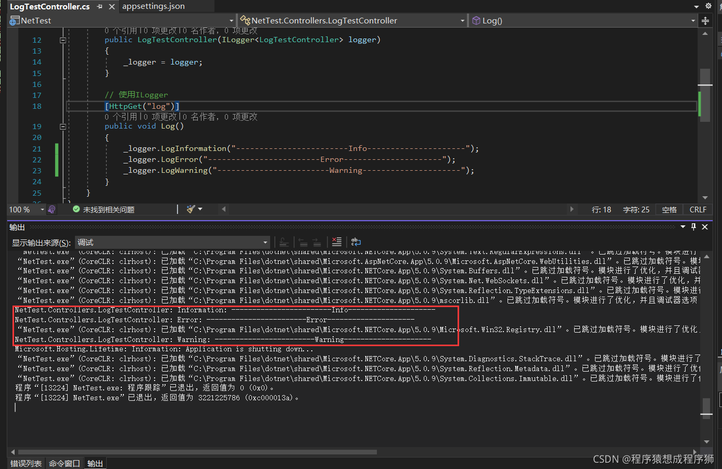Click the 行: 18 line indicator
Image resolution: width=722 pixels, height=469 pixels.
click(x=601, y=210)
